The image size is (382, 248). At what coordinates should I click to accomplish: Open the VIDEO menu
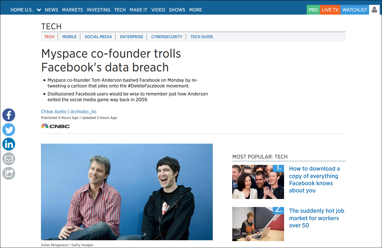[158, 10]
